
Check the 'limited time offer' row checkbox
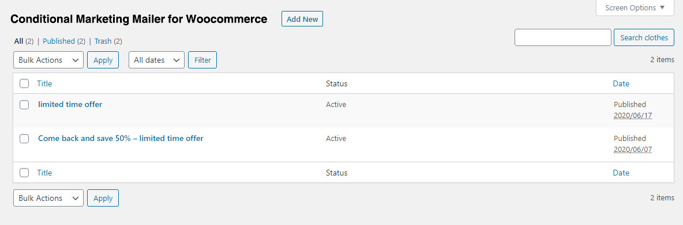(x=24, y=104)
